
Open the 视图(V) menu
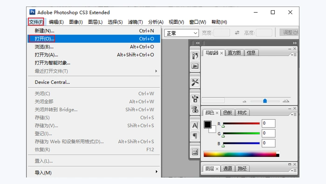(x=177, y=22)
